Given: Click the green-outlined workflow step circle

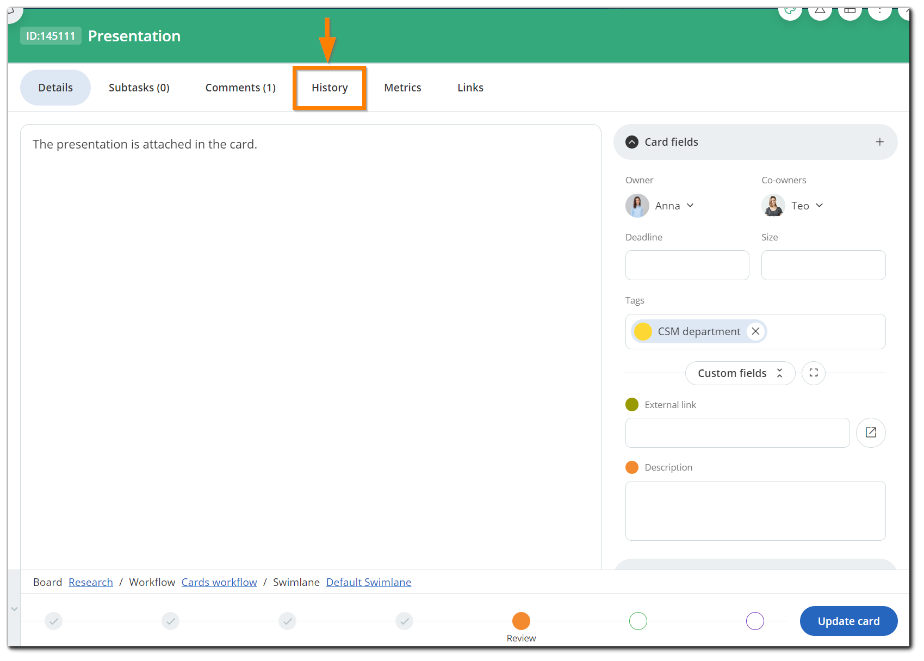Looking at the screenshot, I should point(638,621).
